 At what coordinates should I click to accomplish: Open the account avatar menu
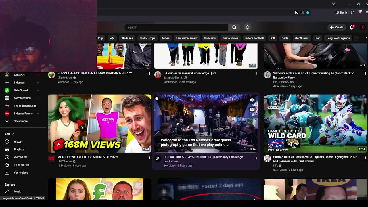[363, 27]
